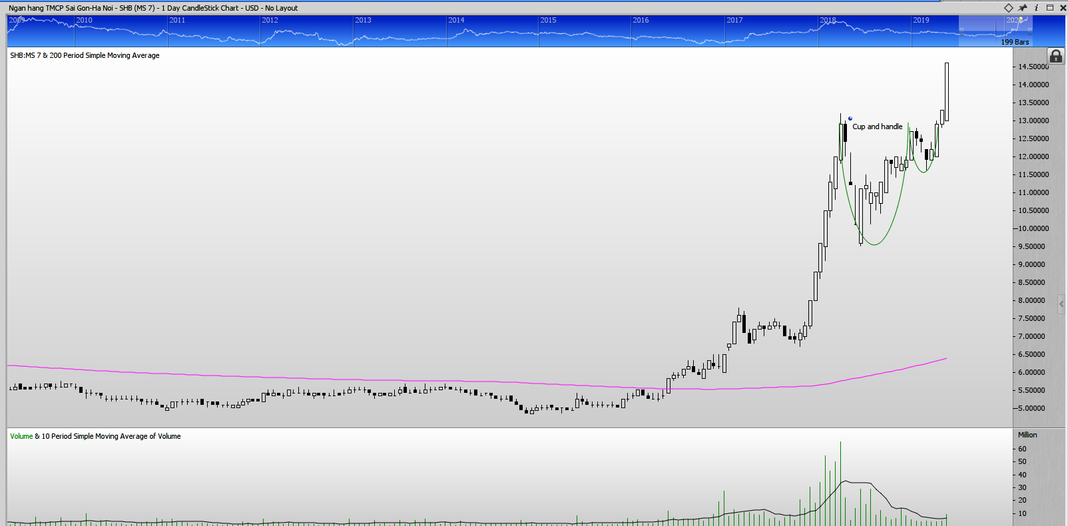Maximize the chart panel window

pyautogui.click(x=1050, y=8)
